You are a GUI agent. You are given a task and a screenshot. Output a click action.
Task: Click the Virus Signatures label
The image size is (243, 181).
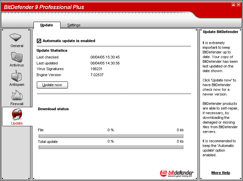click(x=50, y=69)
